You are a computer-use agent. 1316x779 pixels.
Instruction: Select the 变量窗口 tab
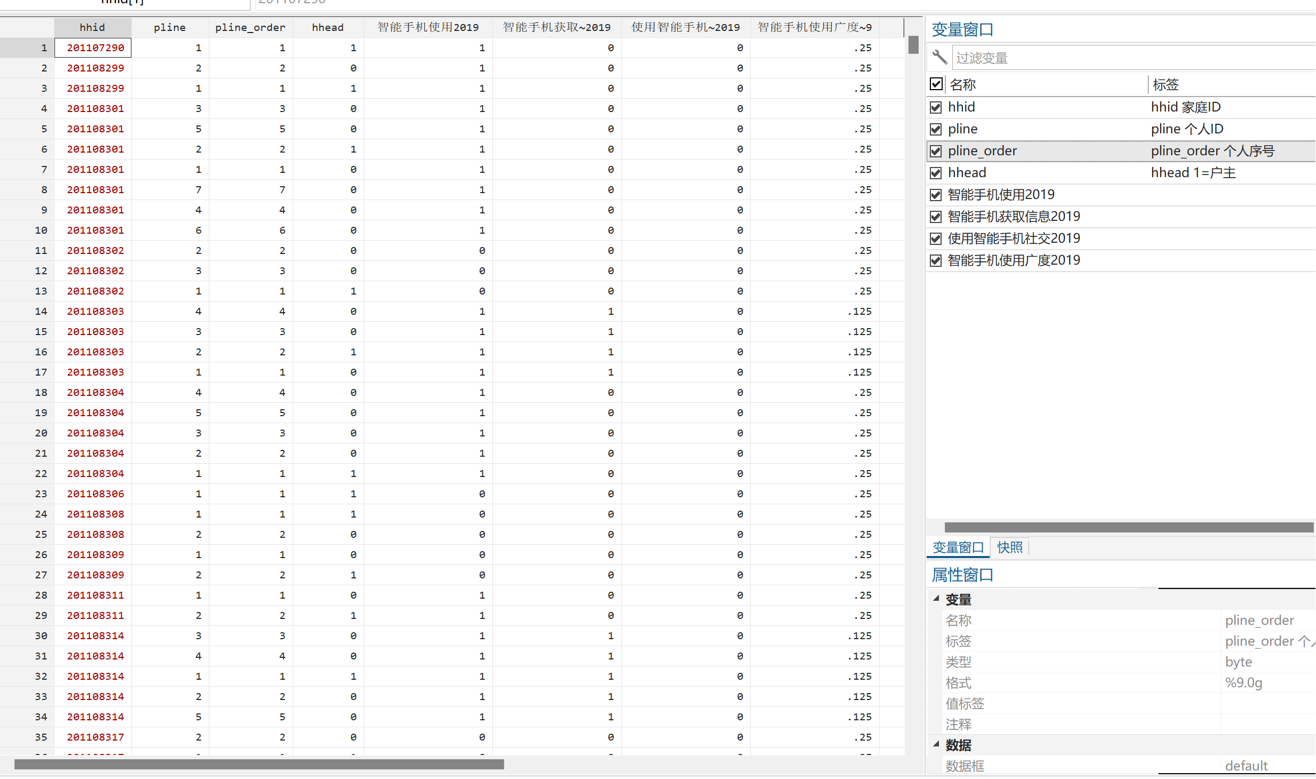tap(958, 547)
